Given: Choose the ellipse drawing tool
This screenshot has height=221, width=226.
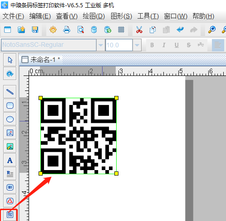Looking at the screenshot, I should [10, 119].
